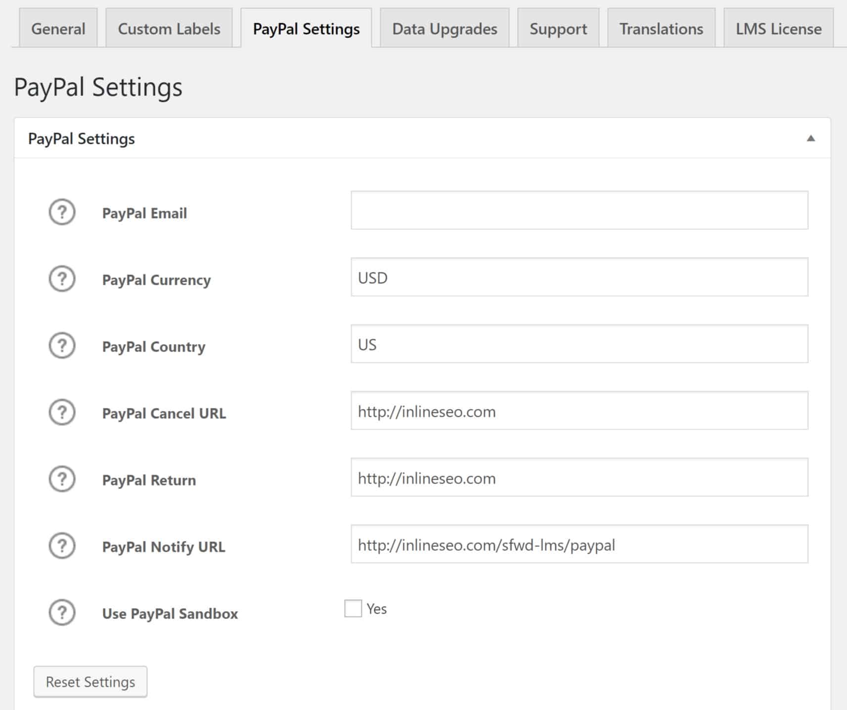Click the PayPal Currency field showing USD
The image size is (847, 710).
pyautogui.click(x=580, y=277)
